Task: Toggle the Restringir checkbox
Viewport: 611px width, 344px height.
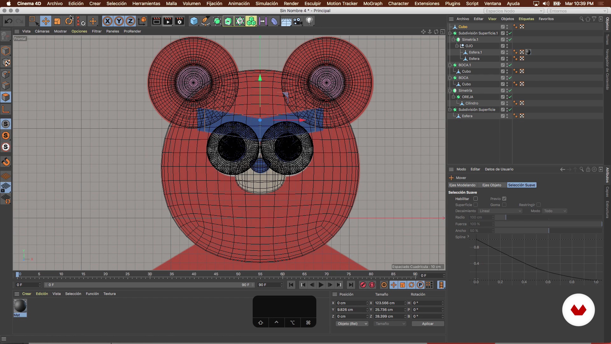Action: (538, 205)
